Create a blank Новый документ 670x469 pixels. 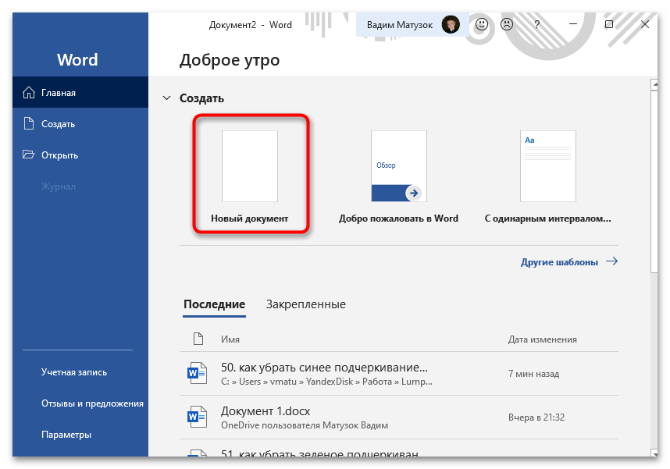click(x=250, y=173)
